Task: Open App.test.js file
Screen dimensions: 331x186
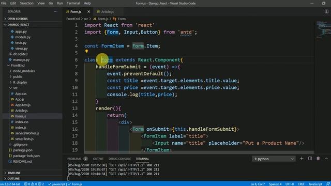Action: coord(23,105)
